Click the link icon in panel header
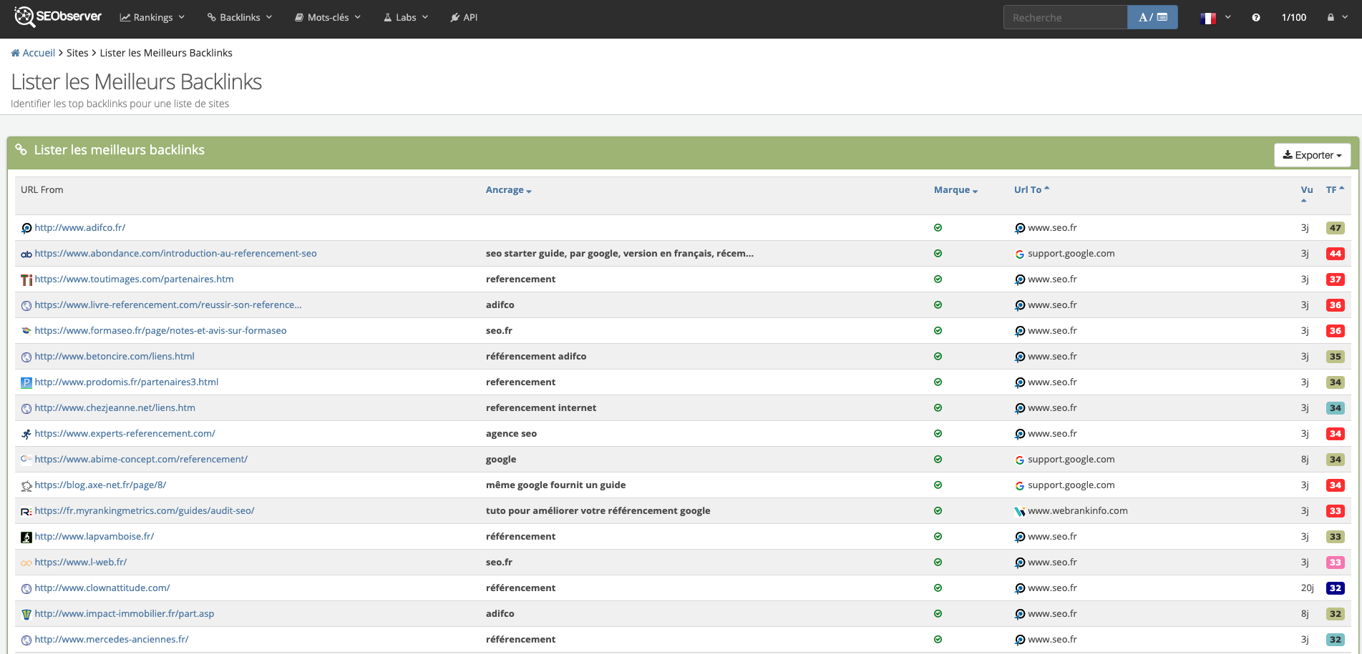Screen dimensions: 1362x654 [x=21, y=149]
